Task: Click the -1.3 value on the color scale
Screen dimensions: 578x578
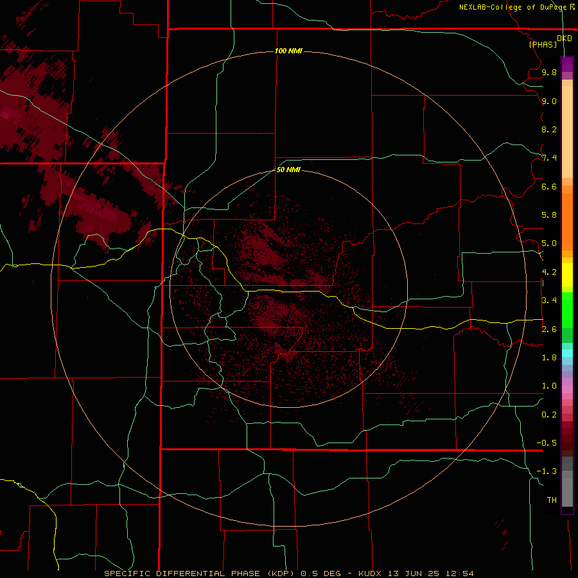Action: click(547, 471)
